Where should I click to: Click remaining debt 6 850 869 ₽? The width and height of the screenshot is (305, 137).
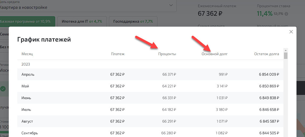tap(269, 86)
